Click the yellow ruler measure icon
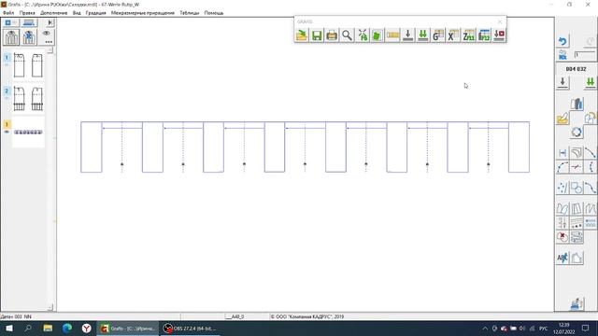598x336 pixels. pyautogui.click(x=392, y=35)
